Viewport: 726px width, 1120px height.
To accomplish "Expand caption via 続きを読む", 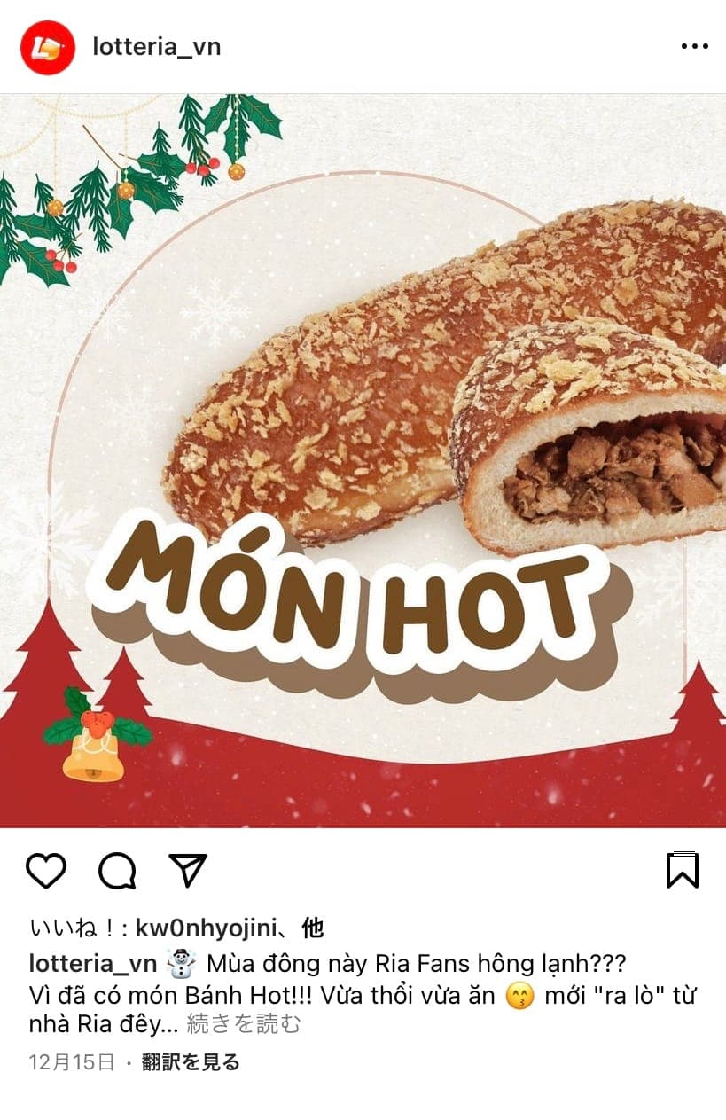I will coord(244,1024).
